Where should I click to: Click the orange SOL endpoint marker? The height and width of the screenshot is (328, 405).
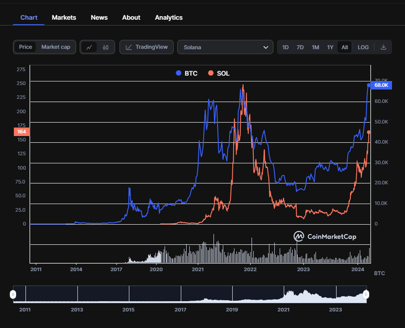[x=369, y=132]
